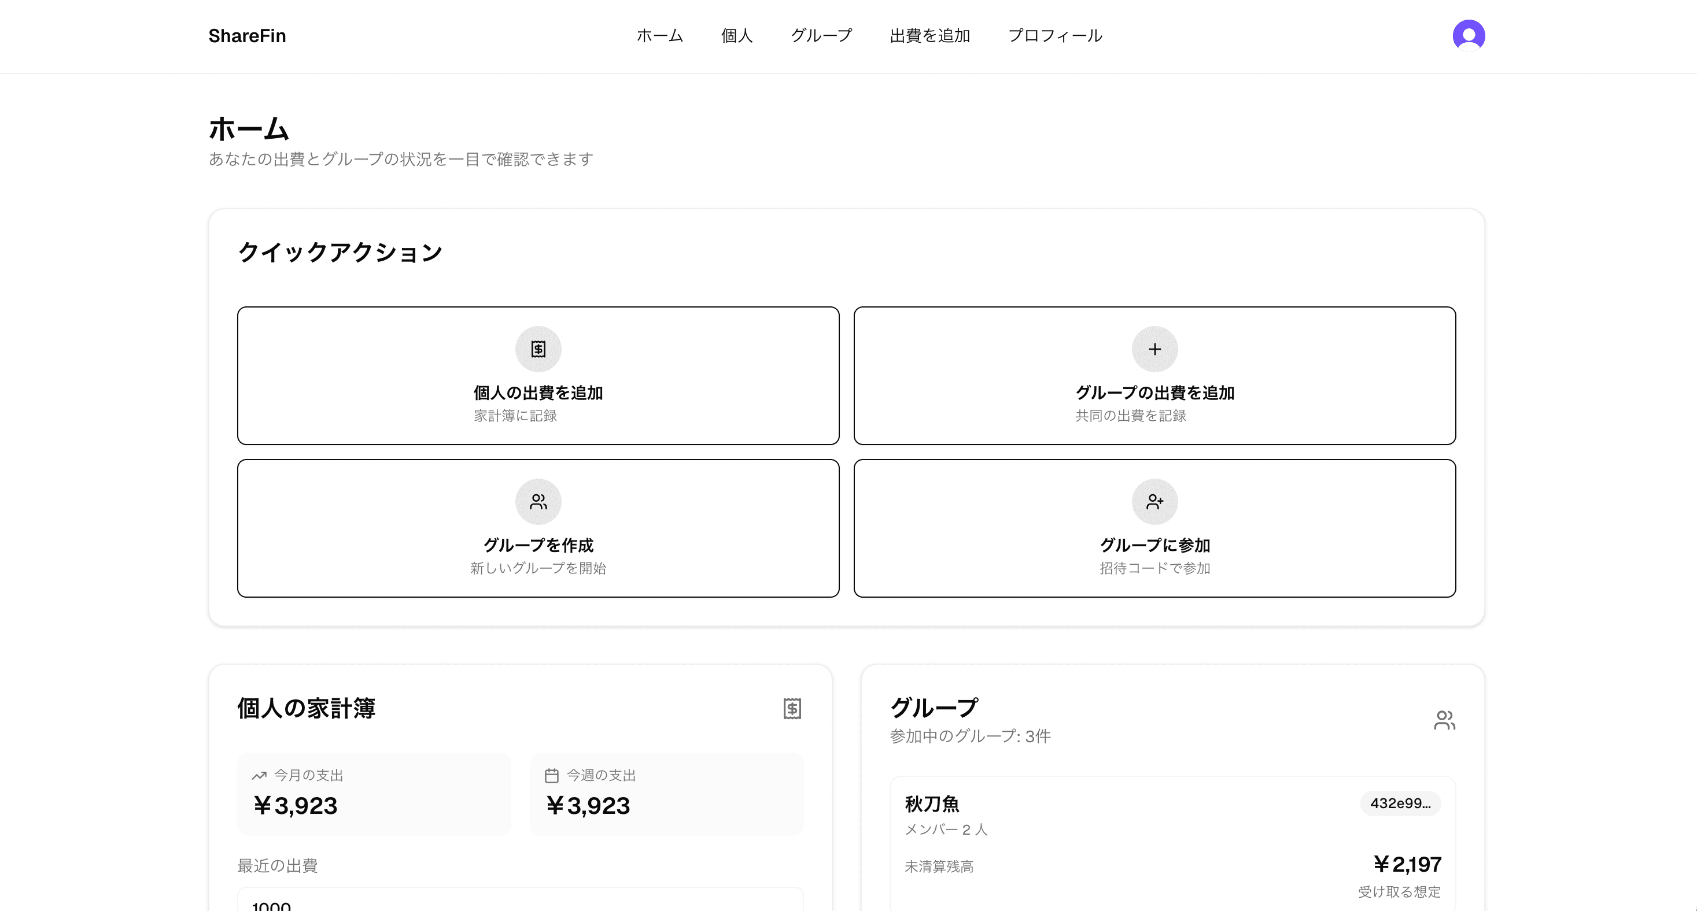Select the 個人の出費を追加 quick action

[537, 375]
